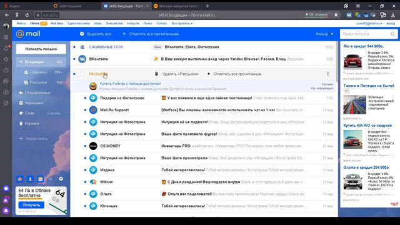Click the page bookmark icon in address bar
The width and height of the screenshot is (400, 225).
coord(336,15)
